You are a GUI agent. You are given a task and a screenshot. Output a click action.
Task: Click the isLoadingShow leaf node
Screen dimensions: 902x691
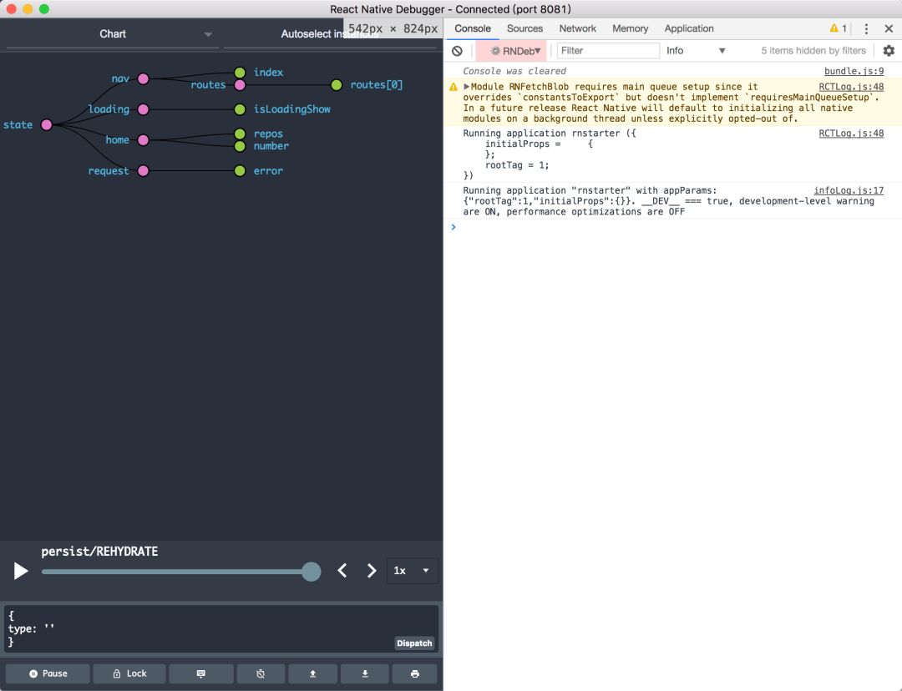tap(240, 109)
